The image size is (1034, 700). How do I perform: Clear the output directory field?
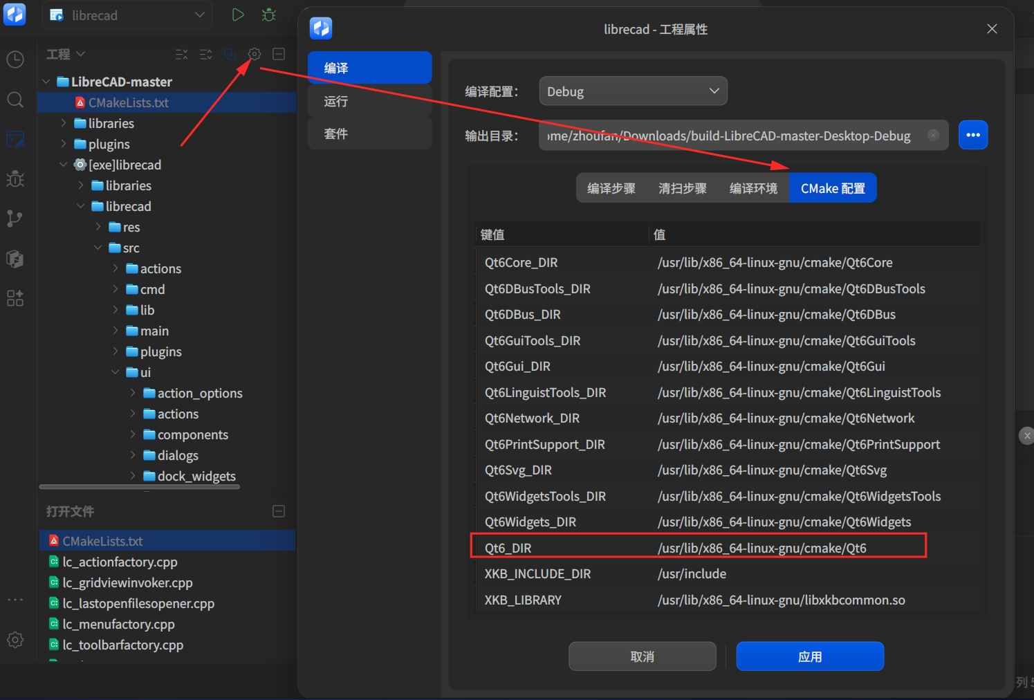click(x=933, y=136)
